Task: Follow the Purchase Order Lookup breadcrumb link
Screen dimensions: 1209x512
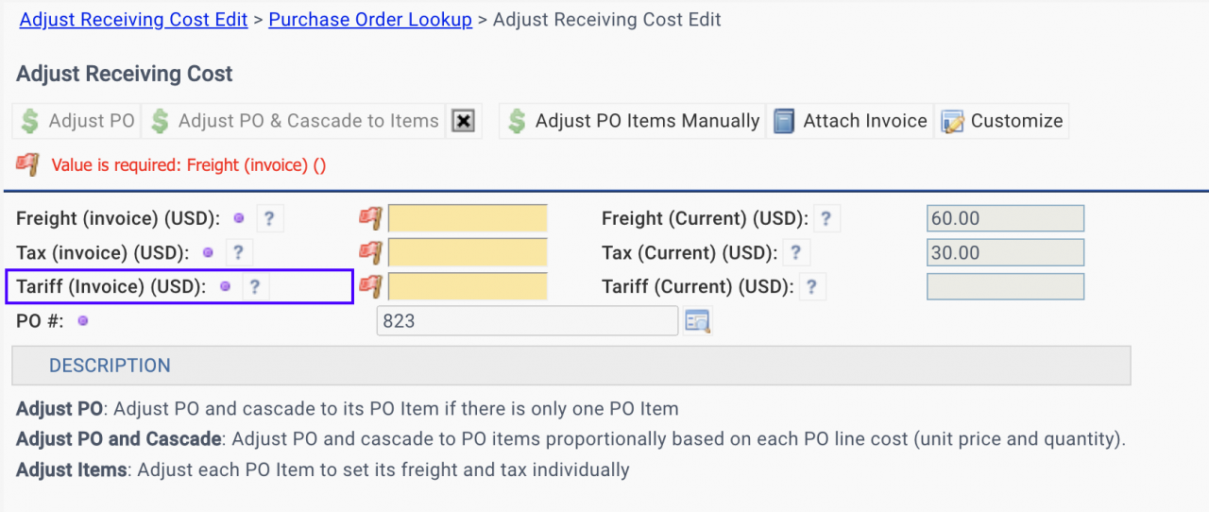Action: 370,20
